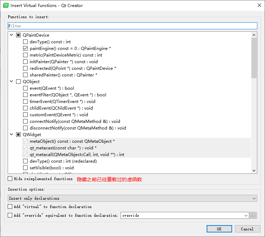The image size is (265, 237).
Task: Select the metaObject() const row
Action: [137, 141]
